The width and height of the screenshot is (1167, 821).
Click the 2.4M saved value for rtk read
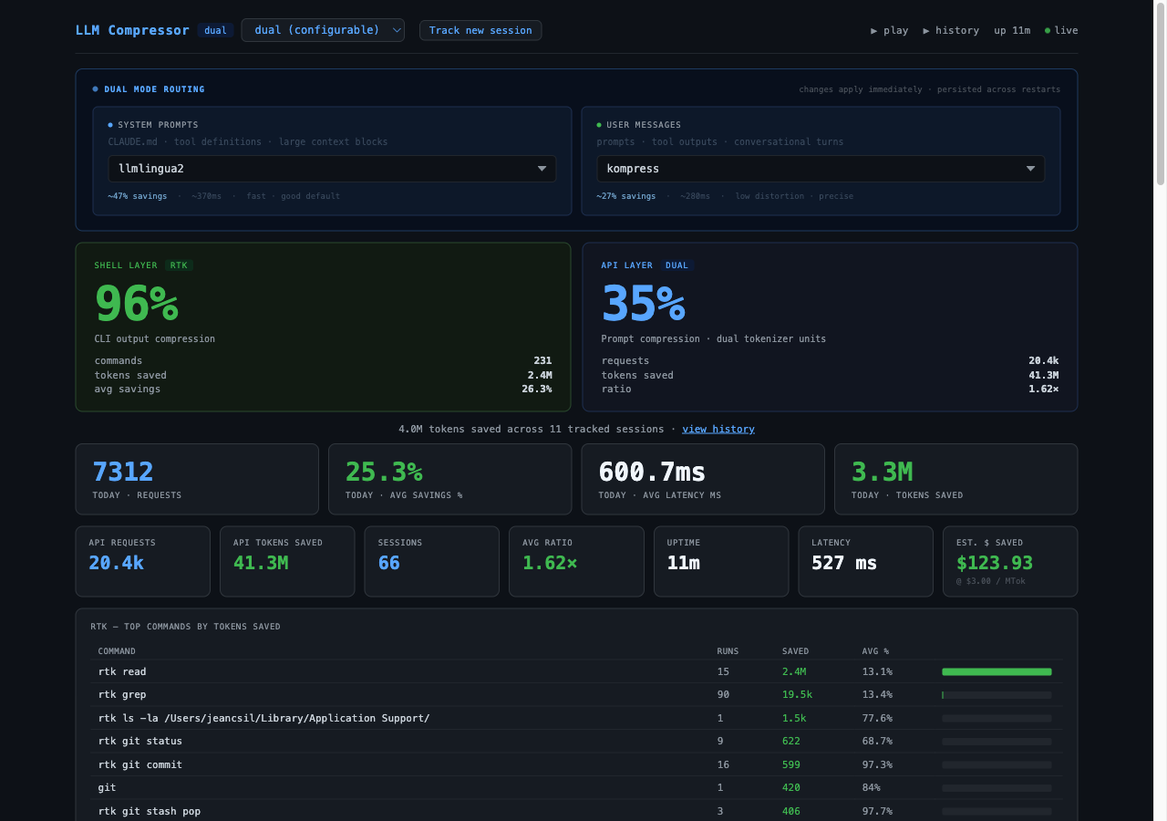coord(794,671)
